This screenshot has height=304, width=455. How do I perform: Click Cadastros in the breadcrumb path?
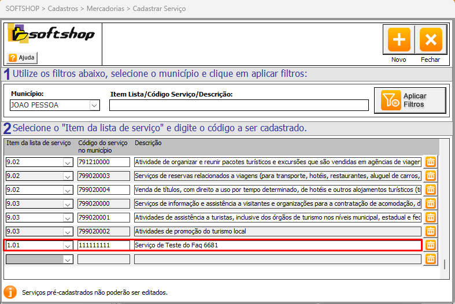point(63,9)
